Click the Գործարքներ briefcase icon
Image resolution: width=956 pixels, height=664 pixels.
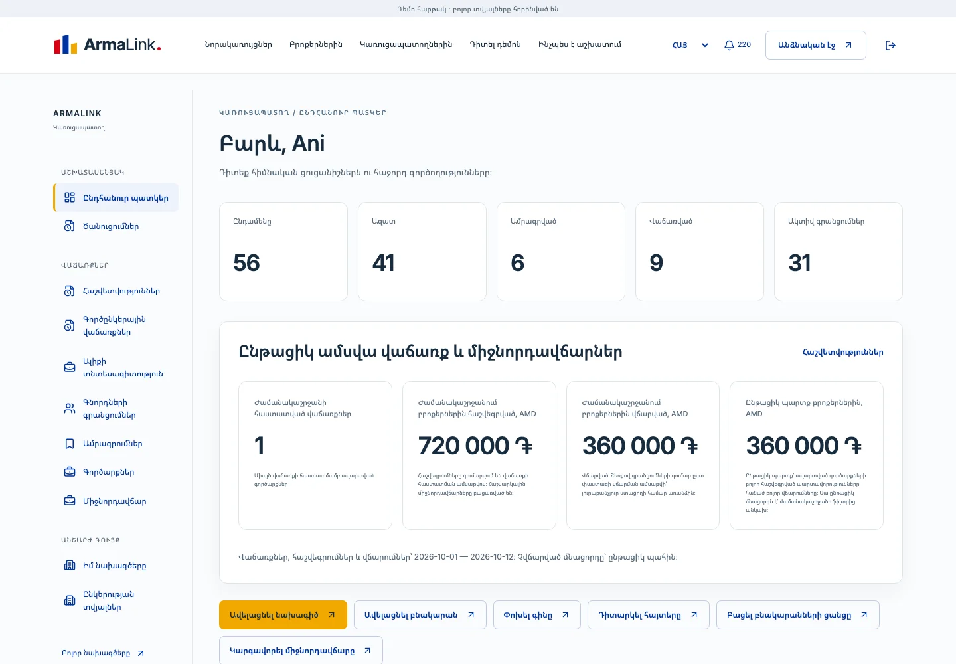tap(70, 472)
